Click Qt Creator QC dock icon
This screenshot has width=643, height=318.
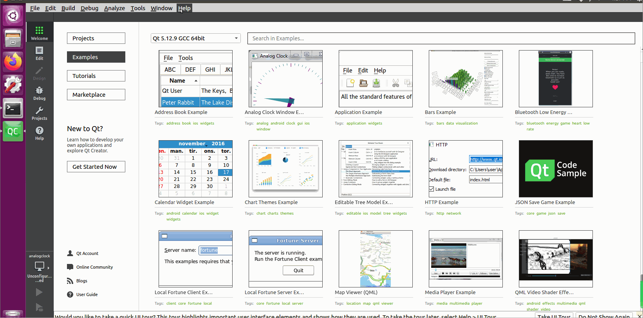(13, 131)
